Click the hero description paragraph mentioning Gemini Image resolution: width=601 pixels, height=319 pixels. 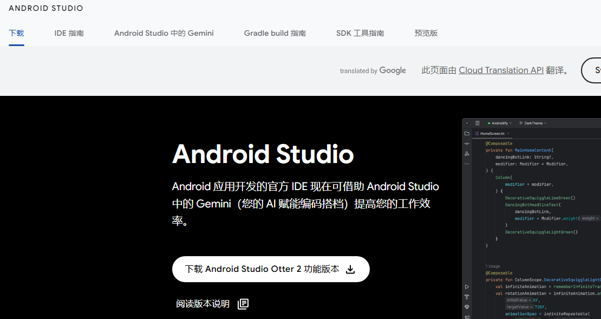(305, 204)
